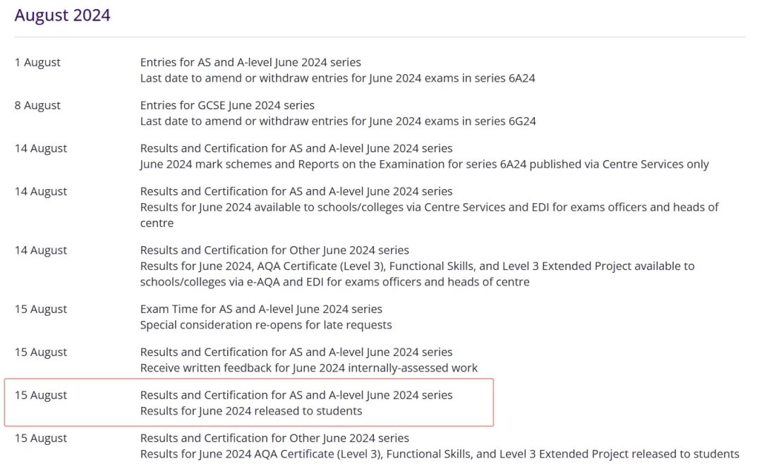Click results available via Centre Services and EDI text
The width and height of the screenshot is (762, 476).
pos(429,215)
